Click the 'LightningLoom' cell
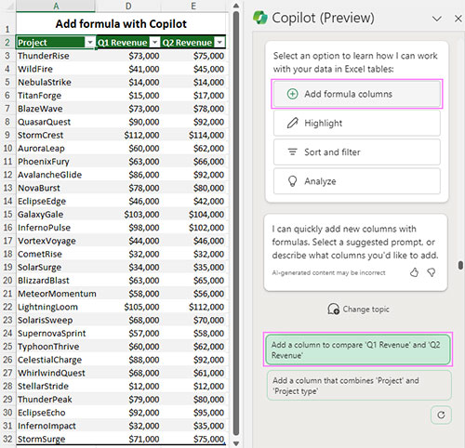Screen dimensions: 465x448 (x=56, y=307)
